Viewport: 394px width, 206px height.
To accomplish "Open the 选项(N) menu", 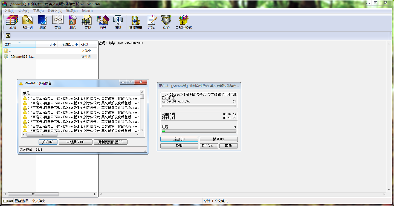I will point(72,11).
